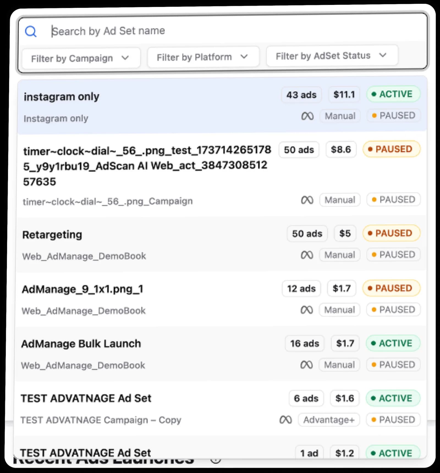The height and width of the screenshot is (473, 440).
Task: Click Meta icon beside Advantage+ badge
Action: pos(285,420)
